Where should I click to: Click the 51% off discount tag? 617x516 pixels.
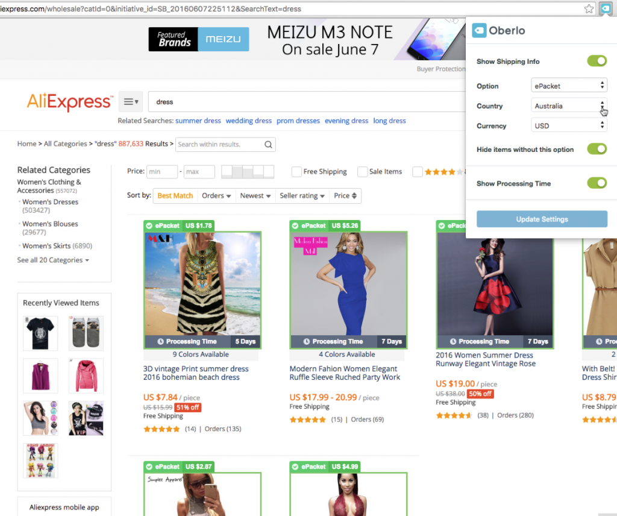[188, 407]
